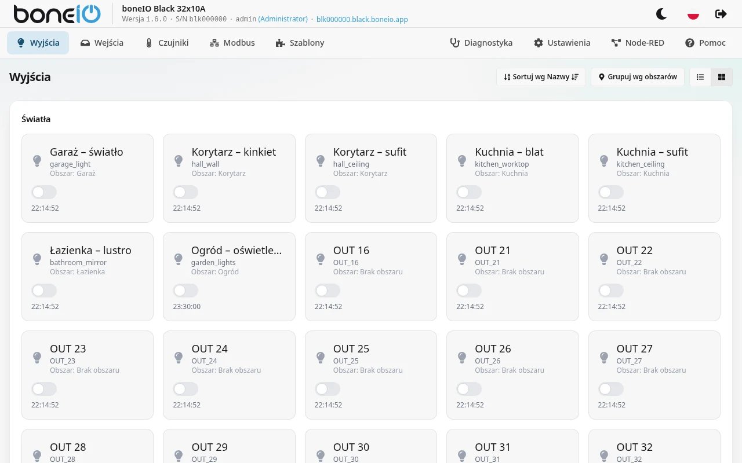Click the OUT 28 card title

coord(68,447)
